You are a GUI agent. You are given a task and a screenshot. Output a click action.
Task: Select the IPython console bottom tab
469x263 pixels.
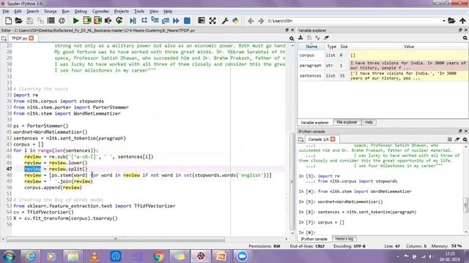click(314, 239)
